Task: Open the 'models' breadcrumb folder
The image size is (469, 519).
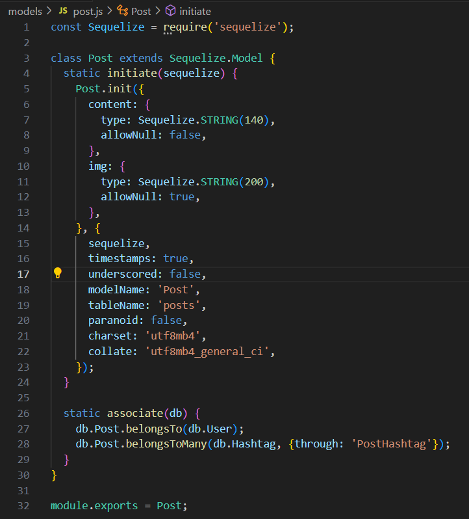Action: [x=25, y=12]
